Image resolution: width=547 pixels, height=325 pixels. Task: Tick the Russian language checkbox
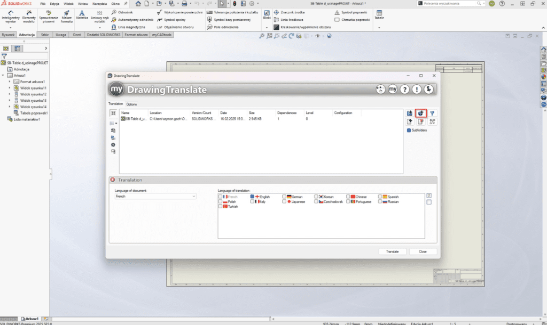pyautogui.click(x=380, y=201)
